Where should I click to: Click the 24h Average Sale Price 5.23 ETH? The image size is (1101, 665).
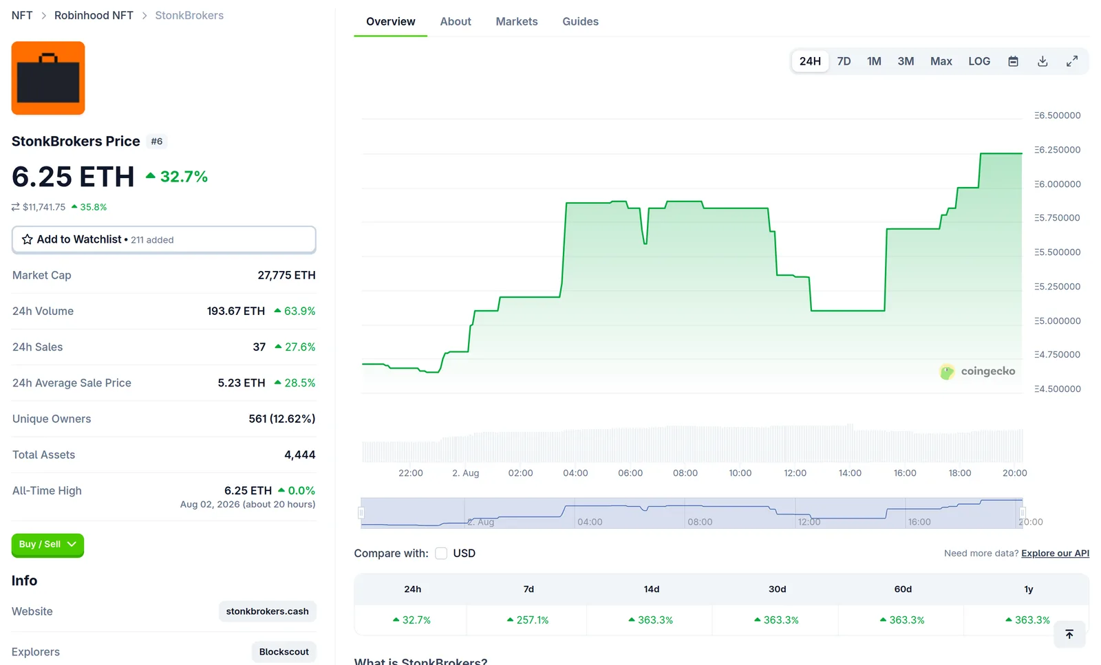click(x=242, y=383)
